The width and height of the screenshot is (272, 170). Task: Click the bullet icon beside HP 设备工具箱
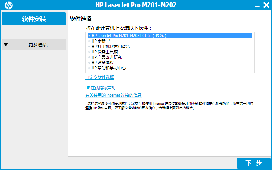pos(89,52)
